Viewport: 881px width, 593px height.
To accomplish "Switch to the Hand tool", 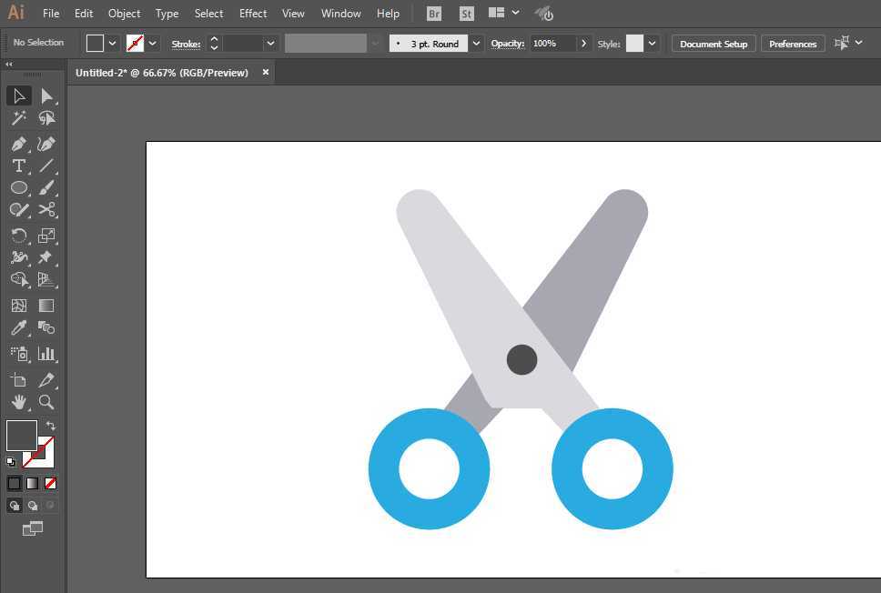I will (18, 402).
